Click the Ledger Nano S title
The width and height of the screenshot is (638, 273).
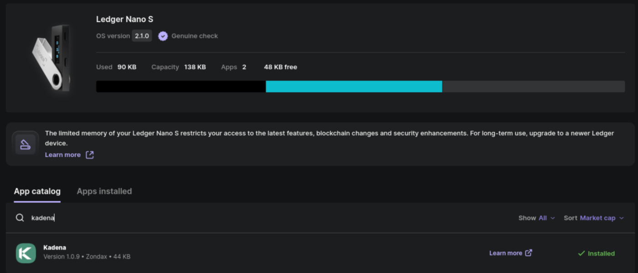125,20
